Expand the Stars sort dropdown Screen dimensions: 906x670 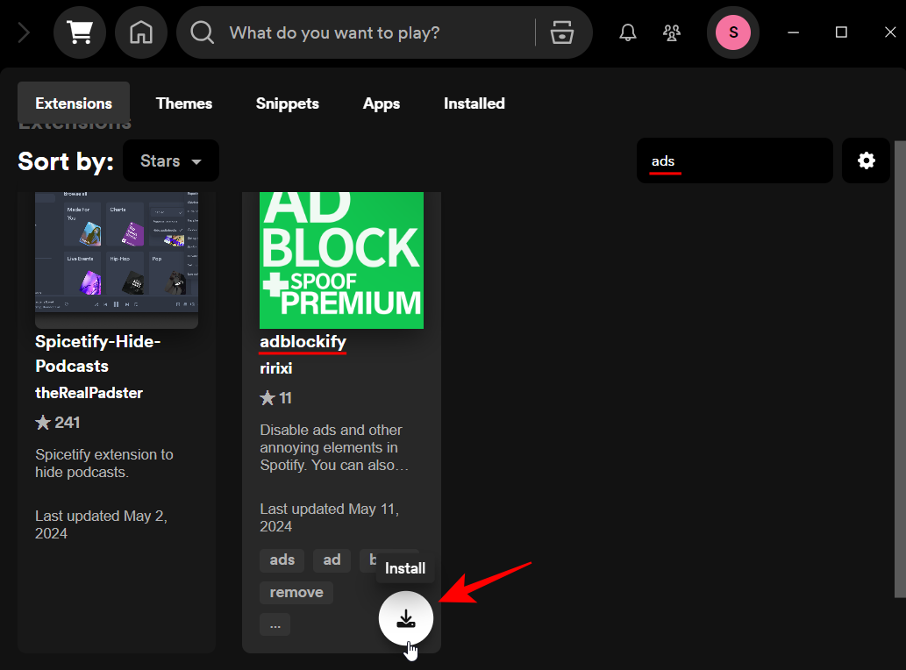pyautogui.click(x=171, y=161)
